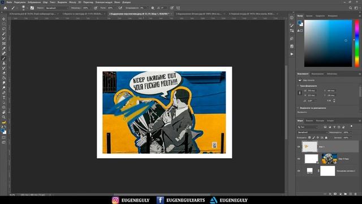The width and height of the screenshot is (362, 204).
Task: Select the Rectangular Marquee tool
Action: coord(4,24)
